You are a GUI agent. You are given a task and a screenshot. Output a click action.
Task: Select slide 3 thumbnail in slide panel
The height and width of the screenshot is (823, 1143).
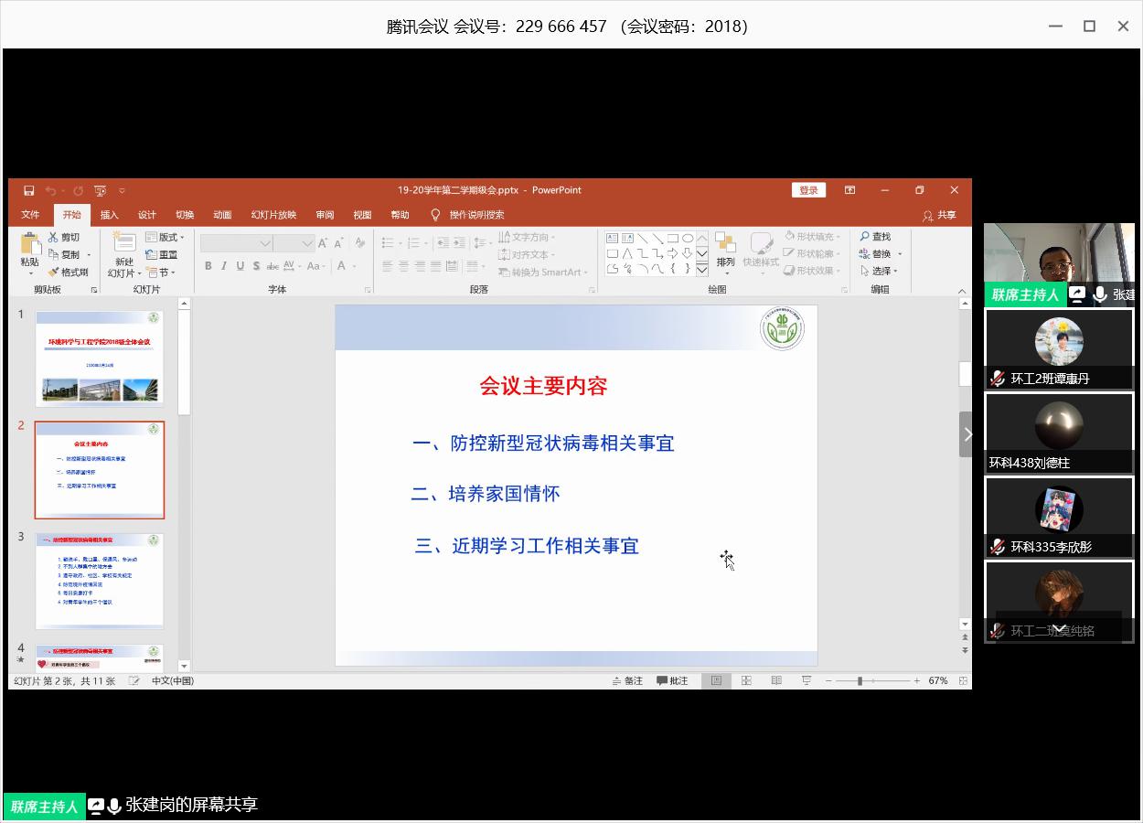[100, 581]
